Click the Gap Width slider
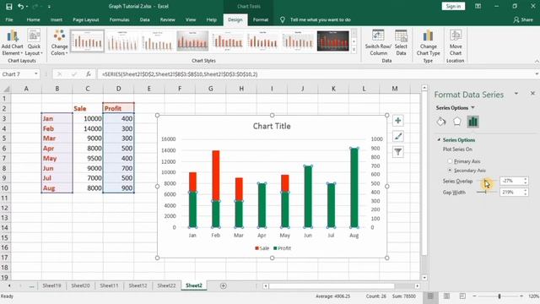540x304 pixels. click(486, 192)
